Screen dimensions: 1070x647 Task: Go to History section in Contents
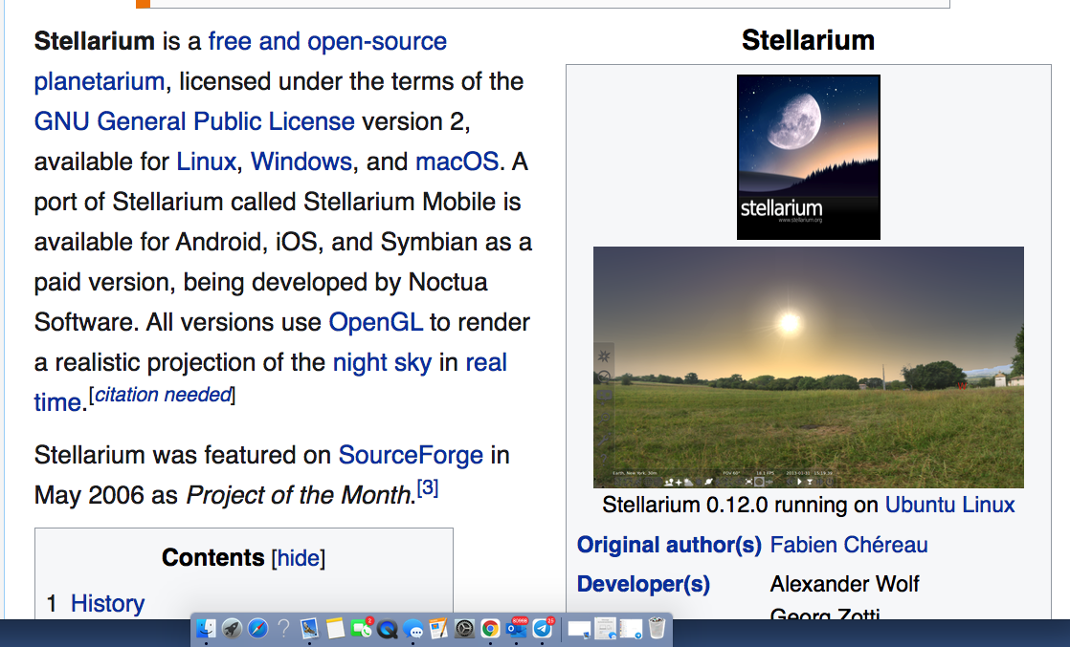pyautogui.click(x=108, y=603)
